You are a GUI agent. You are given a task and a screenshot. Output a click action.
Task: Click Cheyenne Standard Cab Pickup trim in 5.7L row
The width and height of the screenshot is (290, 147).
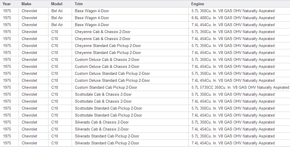[x=130, y=46]
